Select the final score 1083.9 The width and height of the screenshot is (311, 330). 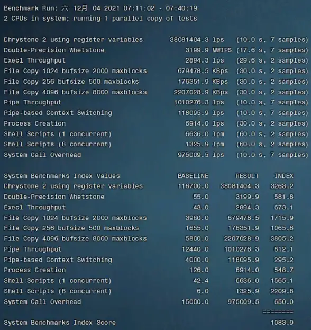click(282, 323)
